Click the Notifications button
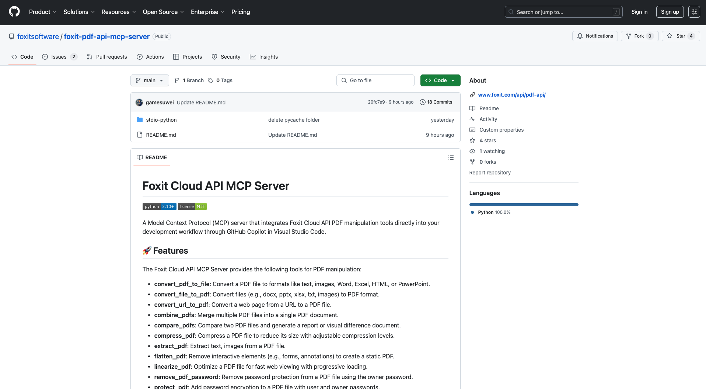This screenshot has height=389, width=706. coord(595,36)
